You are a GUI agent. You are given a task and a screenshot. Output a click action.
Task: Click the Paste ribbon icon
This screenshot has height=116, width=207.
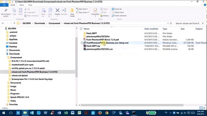[x=20, y=11]
